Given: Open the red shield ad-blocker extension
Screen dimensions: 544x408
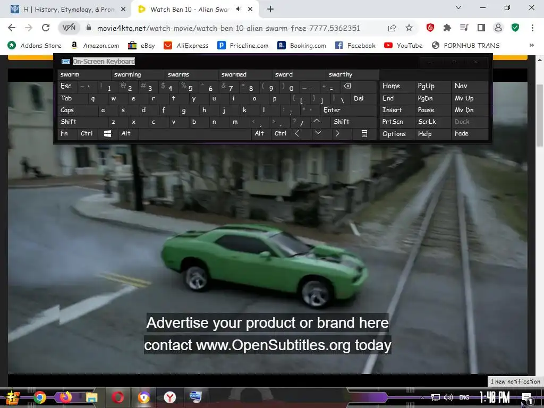Looking at the screenshot, I should click(x=430, y=28).
